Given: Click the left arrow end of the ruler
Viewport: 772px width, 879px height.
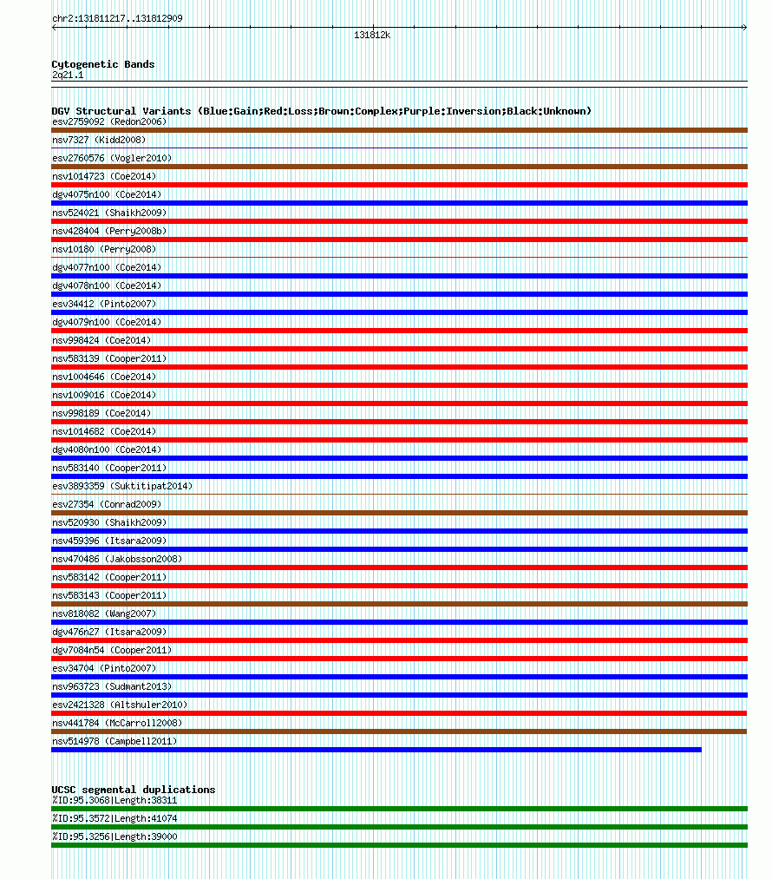Looking at the screenshot, I should tap(55, 28).
